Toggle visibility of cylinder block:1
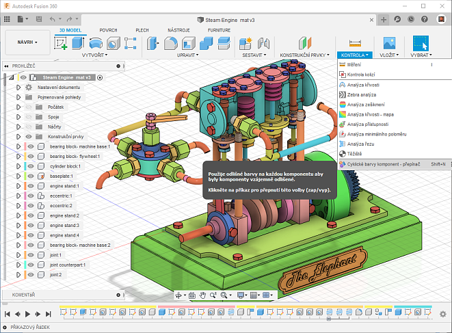The width and height of the screenshot is (452, 333). pyautogui.click(x=31, y=166)
